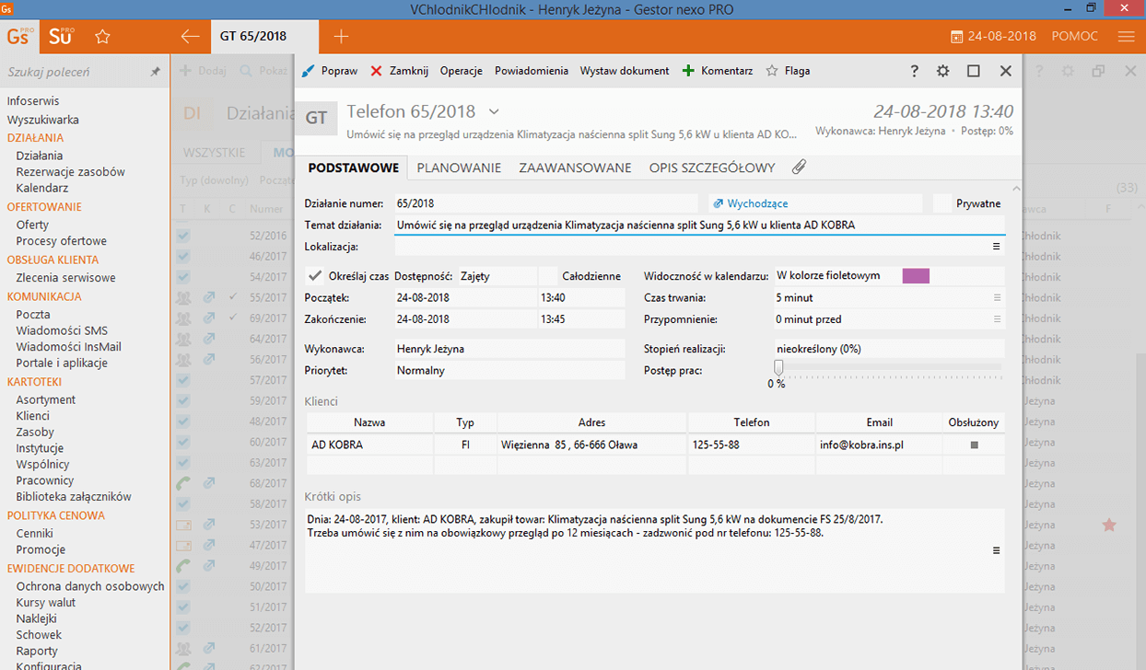
Task: Open Infoserwis in the sidebar
Action: 33,101
